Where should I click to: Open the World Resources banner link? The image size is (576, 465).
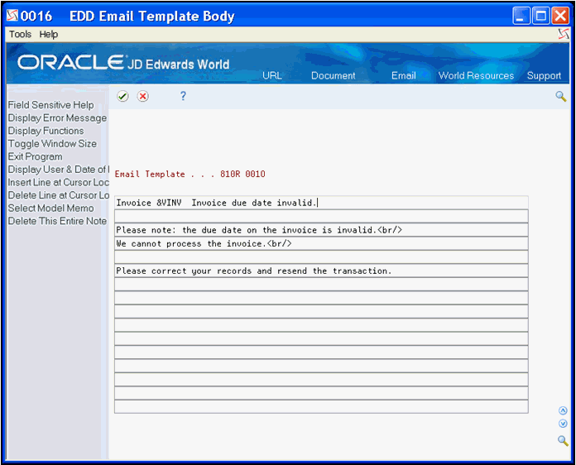[476, 75]
